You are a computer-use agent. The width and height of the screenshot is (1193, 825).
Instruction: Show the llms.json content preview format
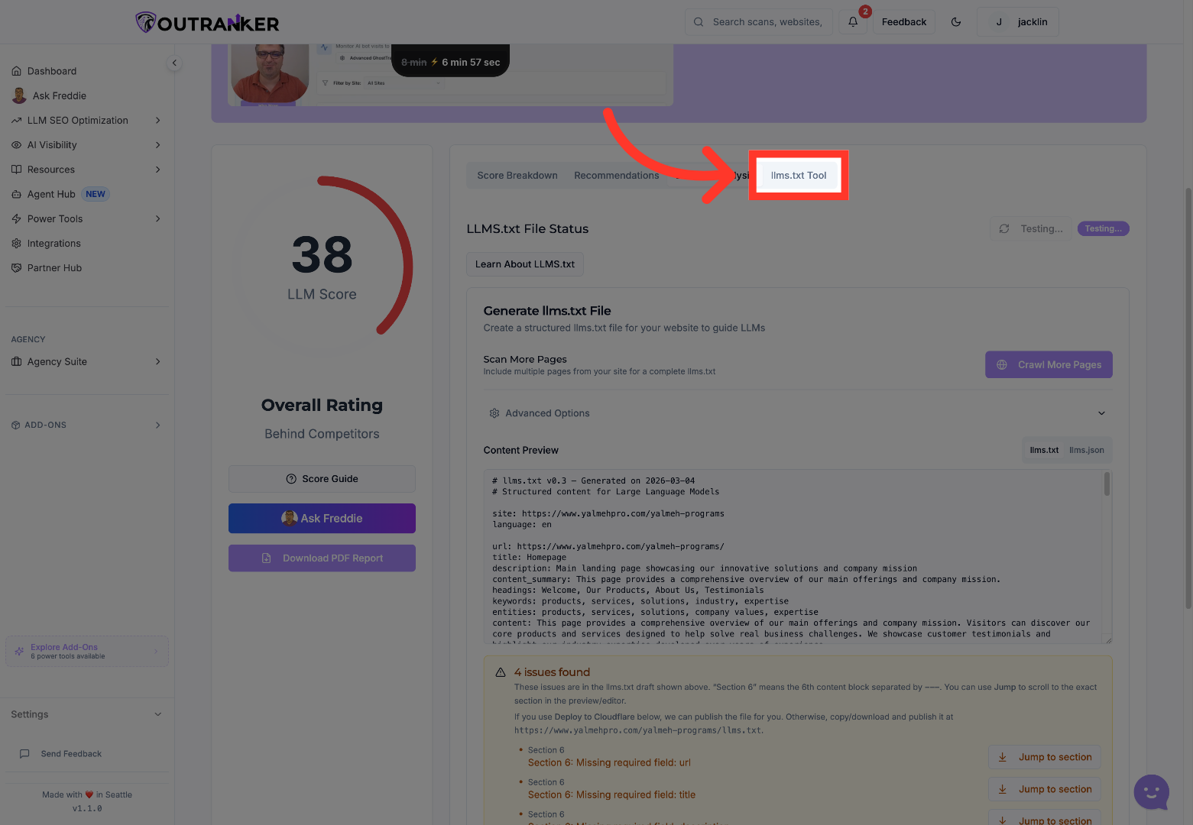pos(1087,451)
